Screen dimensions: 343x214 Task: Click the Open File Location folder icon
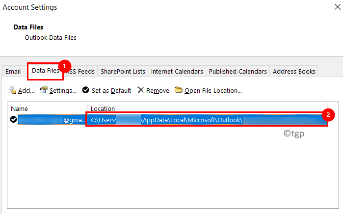click(x=178, y=90)
